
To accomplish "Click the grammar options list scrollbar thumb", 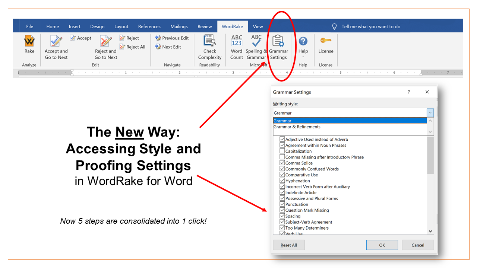I will (430, 155).
